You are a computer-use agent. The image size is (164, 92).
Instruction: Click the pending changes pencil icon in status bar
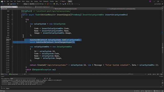click(142, 91)
